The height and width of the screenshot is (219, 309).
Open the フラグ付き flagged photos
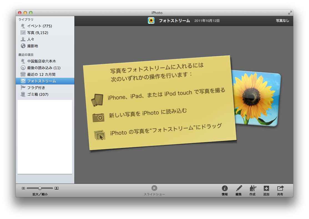pos(45,87)
